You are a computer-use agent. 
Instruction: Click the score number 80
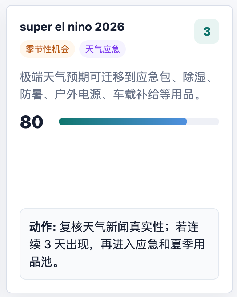click(32, 122)
